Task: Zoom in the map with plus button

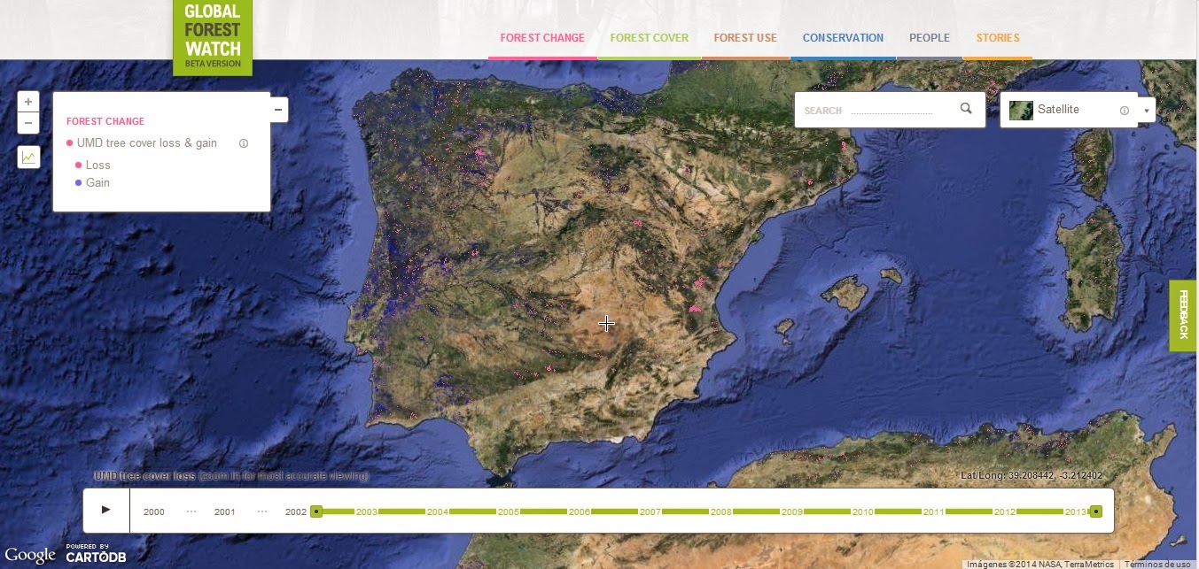Action: click(28, 102)
